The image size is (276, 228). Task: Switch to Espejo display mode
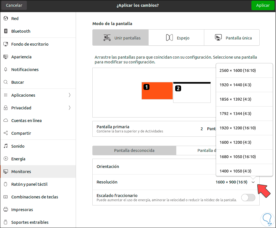pos(176,38)
